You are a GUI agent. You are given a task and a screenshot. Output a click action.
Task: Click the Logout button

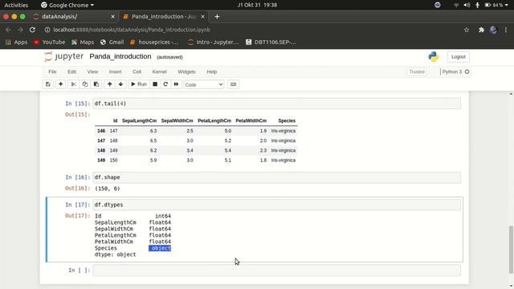coord(458,57)
